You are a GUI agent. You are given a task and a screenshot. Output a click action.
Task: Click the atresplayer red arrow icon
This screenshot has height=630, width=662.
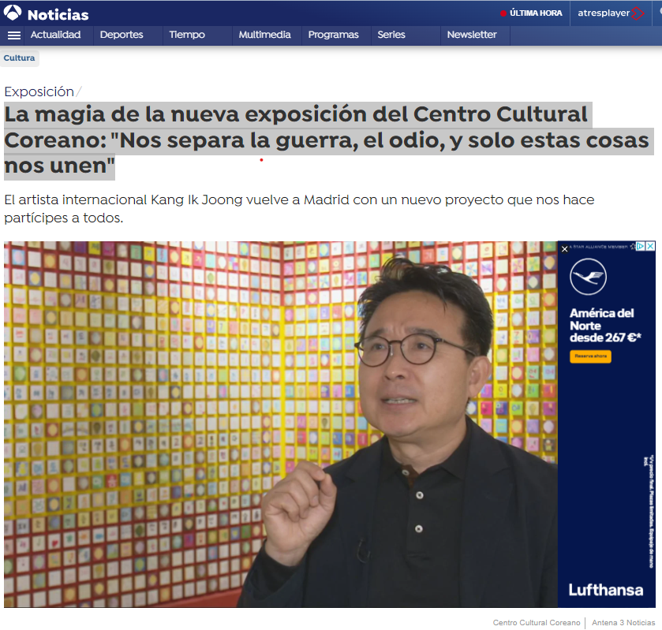pyautogui.click(x=638, y=13)
